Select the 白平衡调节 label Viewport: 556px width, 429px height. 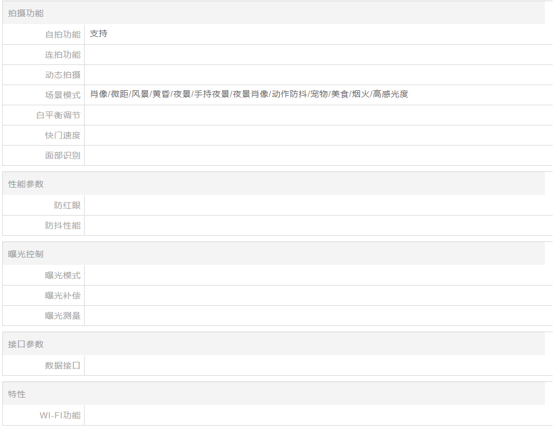[x=58, y=115]
